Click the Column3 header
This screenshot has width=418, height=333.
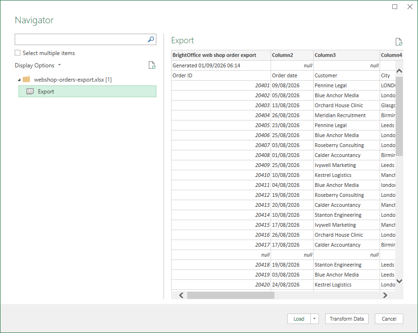click(347, 55)
